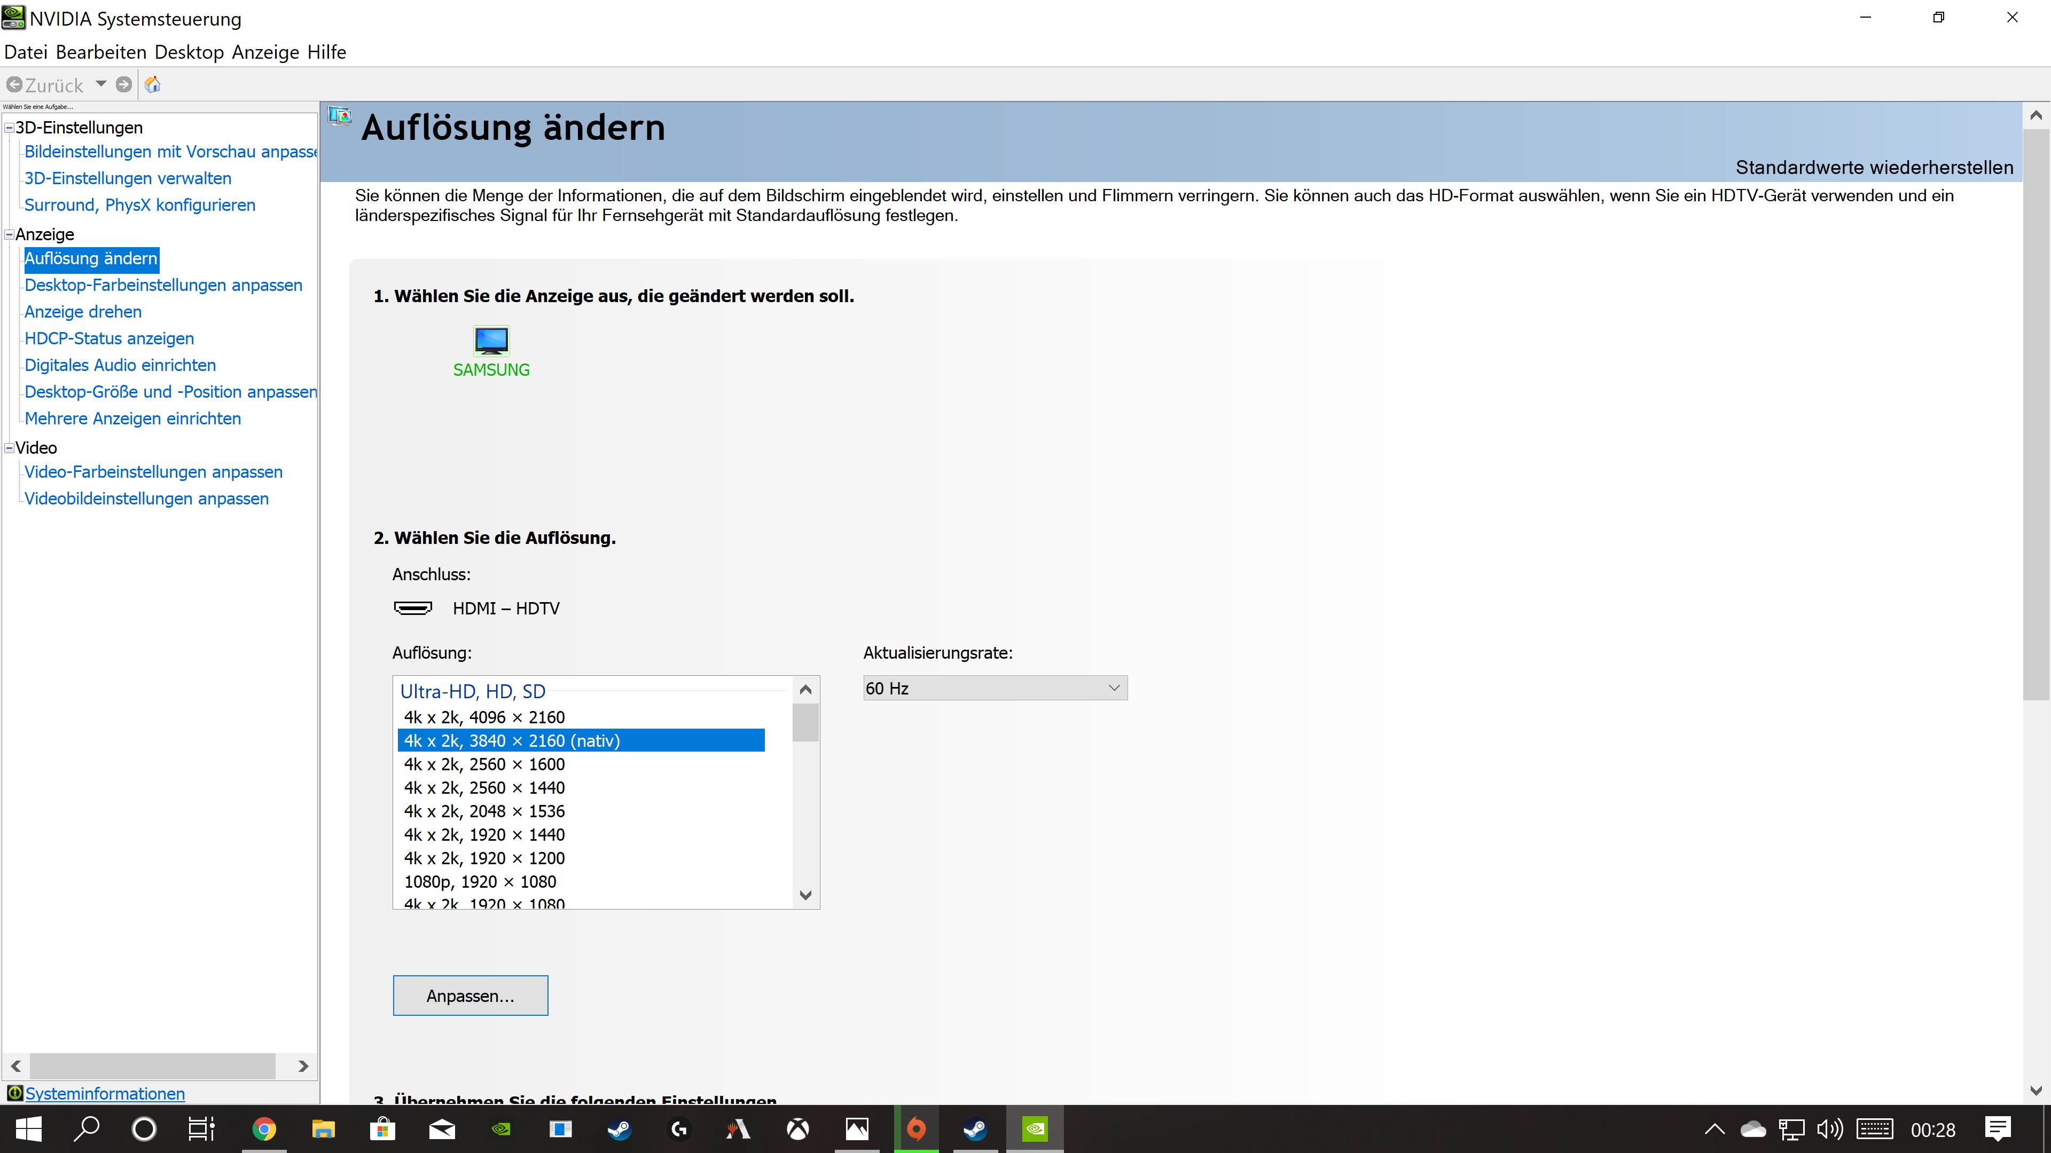Open Chrome from the taskbar
This screenshot has height=1153, width=2051.
263,1128
